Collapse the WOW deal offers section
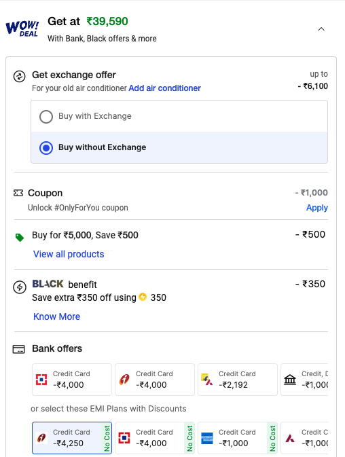The image size is (345, 457). pyautogui.click(x=321, y=29)
